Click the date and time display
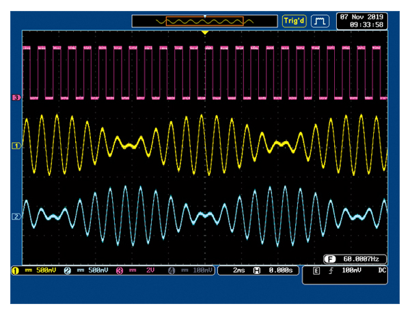 pyautogui.click(x=361, y=21)
